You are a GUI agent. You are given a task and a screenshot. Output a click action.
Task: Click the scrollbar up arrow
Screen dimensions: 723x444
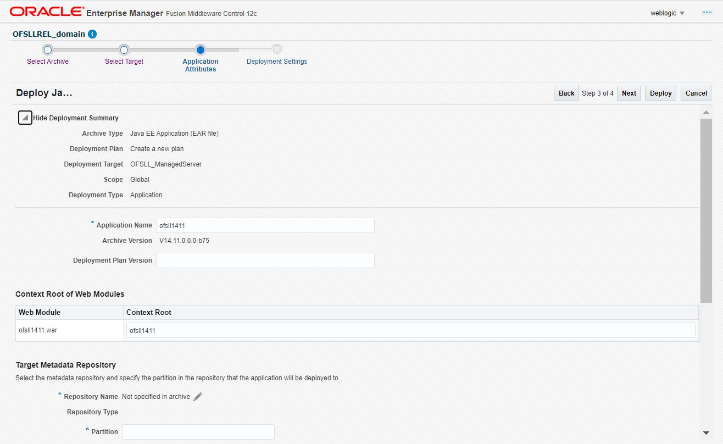pos(707,112)
